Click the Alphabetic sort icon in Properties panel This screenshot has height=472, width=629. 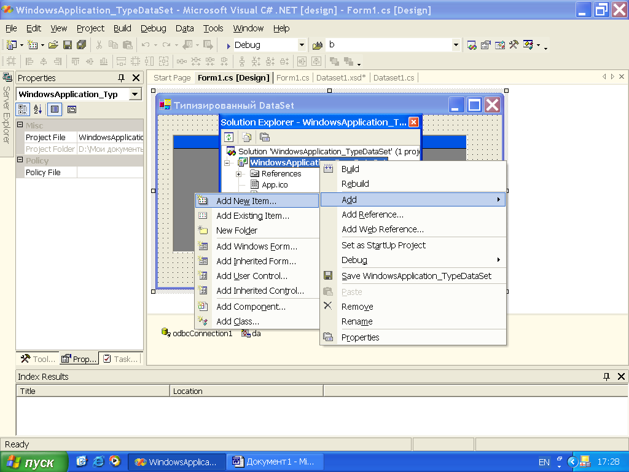pos(38,109)
